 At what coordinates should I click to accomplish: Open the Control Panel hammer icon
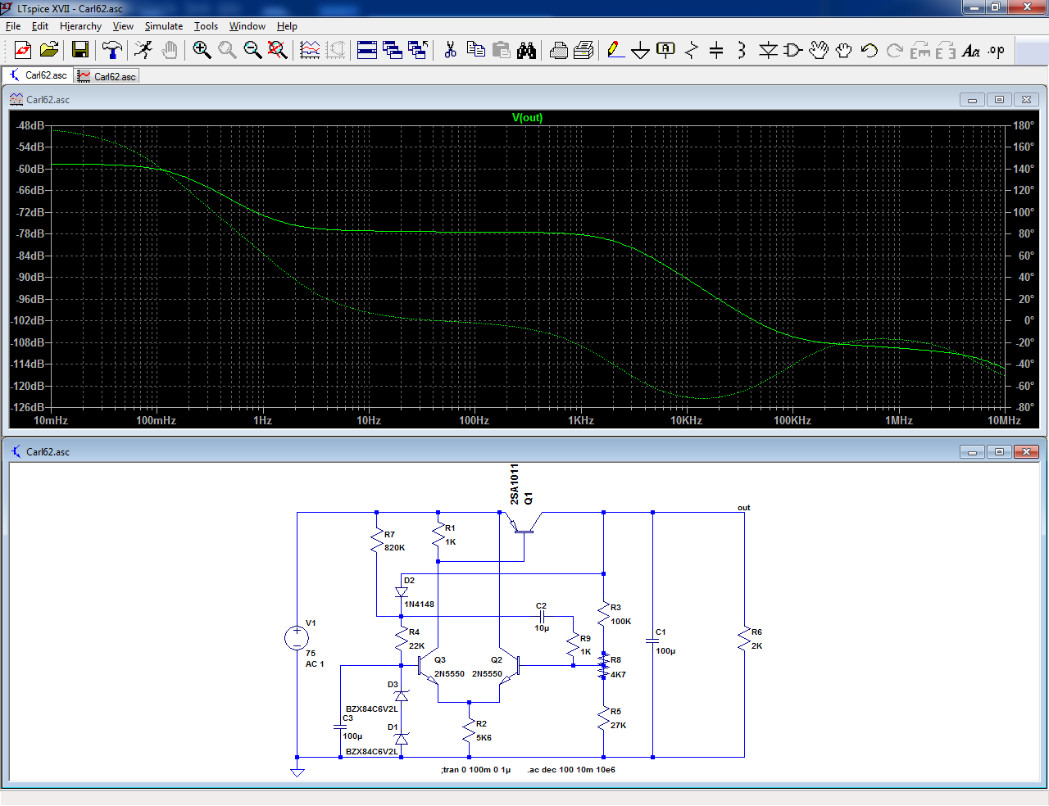(112, 51)
